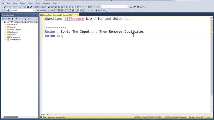
Task: Select the PolyBase folder
Action: point(13,35)
